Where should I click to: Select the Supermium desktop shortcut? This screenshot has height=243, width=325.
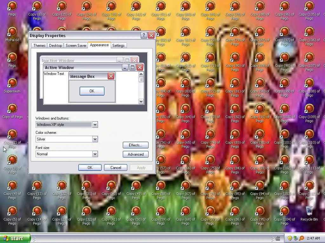(x=12, y=85)
